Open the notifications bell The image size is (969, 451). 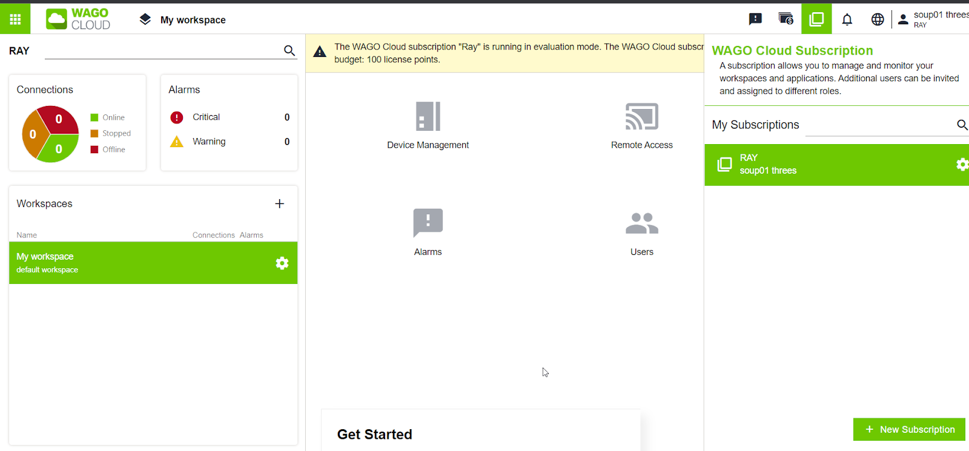[847, 19]
